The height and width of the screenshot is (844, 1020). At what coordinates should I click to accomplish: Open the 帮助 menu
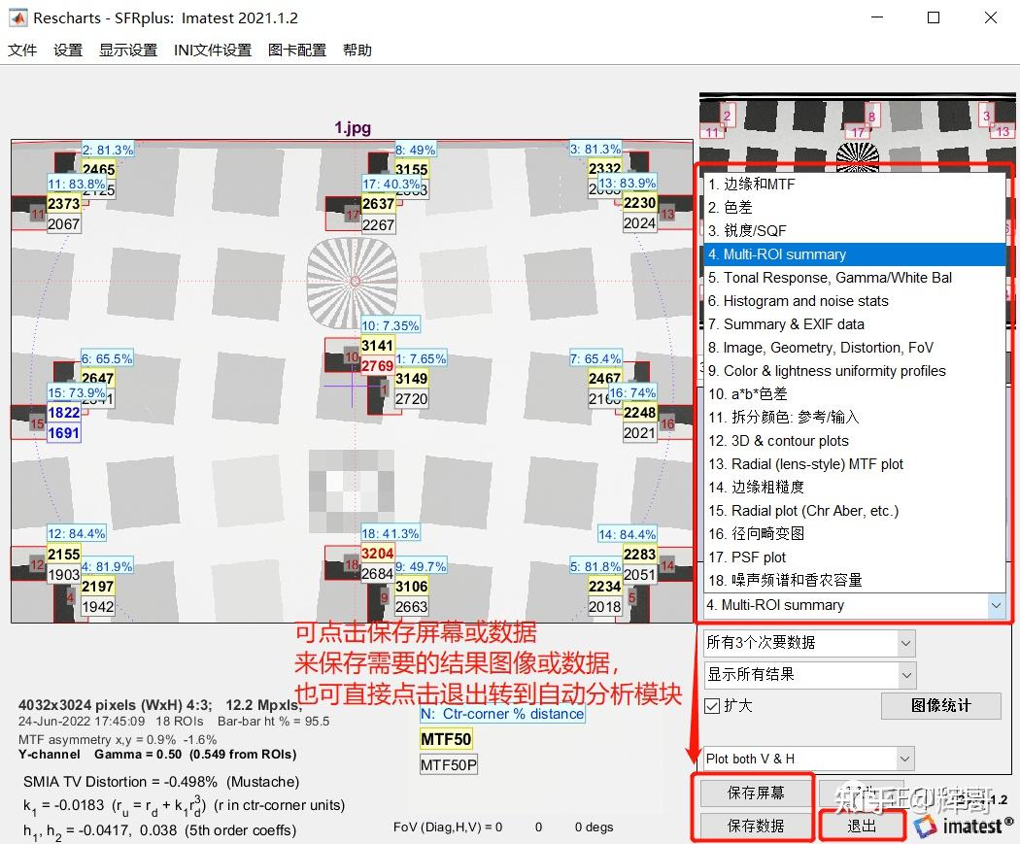357,50
